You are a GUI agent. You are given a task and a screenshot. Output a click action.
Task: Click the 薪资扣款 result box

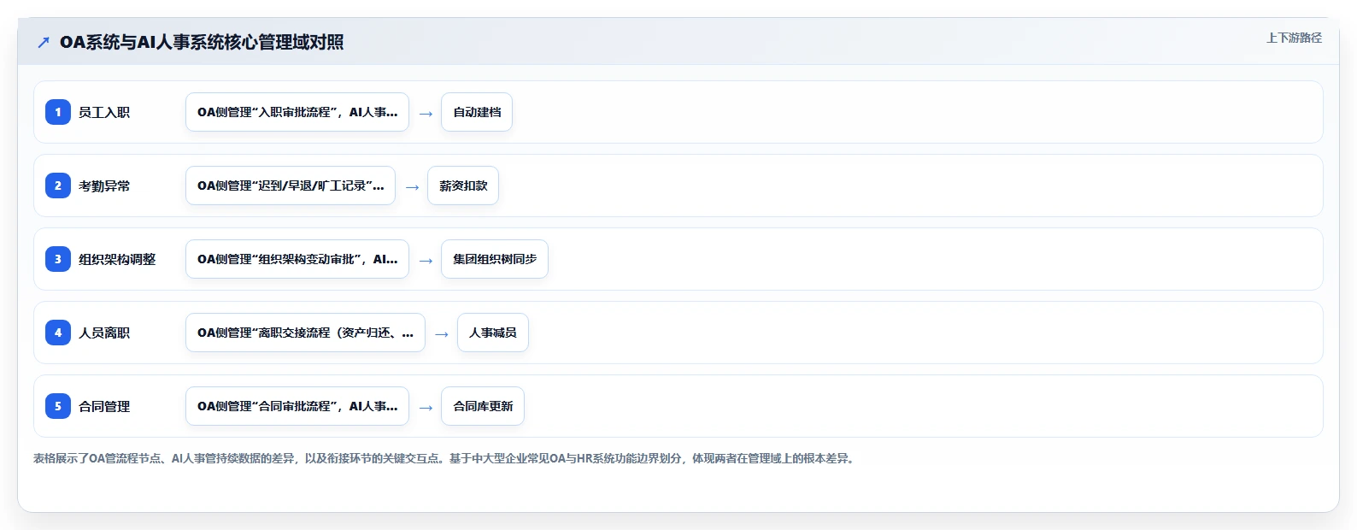pos(463,185)
